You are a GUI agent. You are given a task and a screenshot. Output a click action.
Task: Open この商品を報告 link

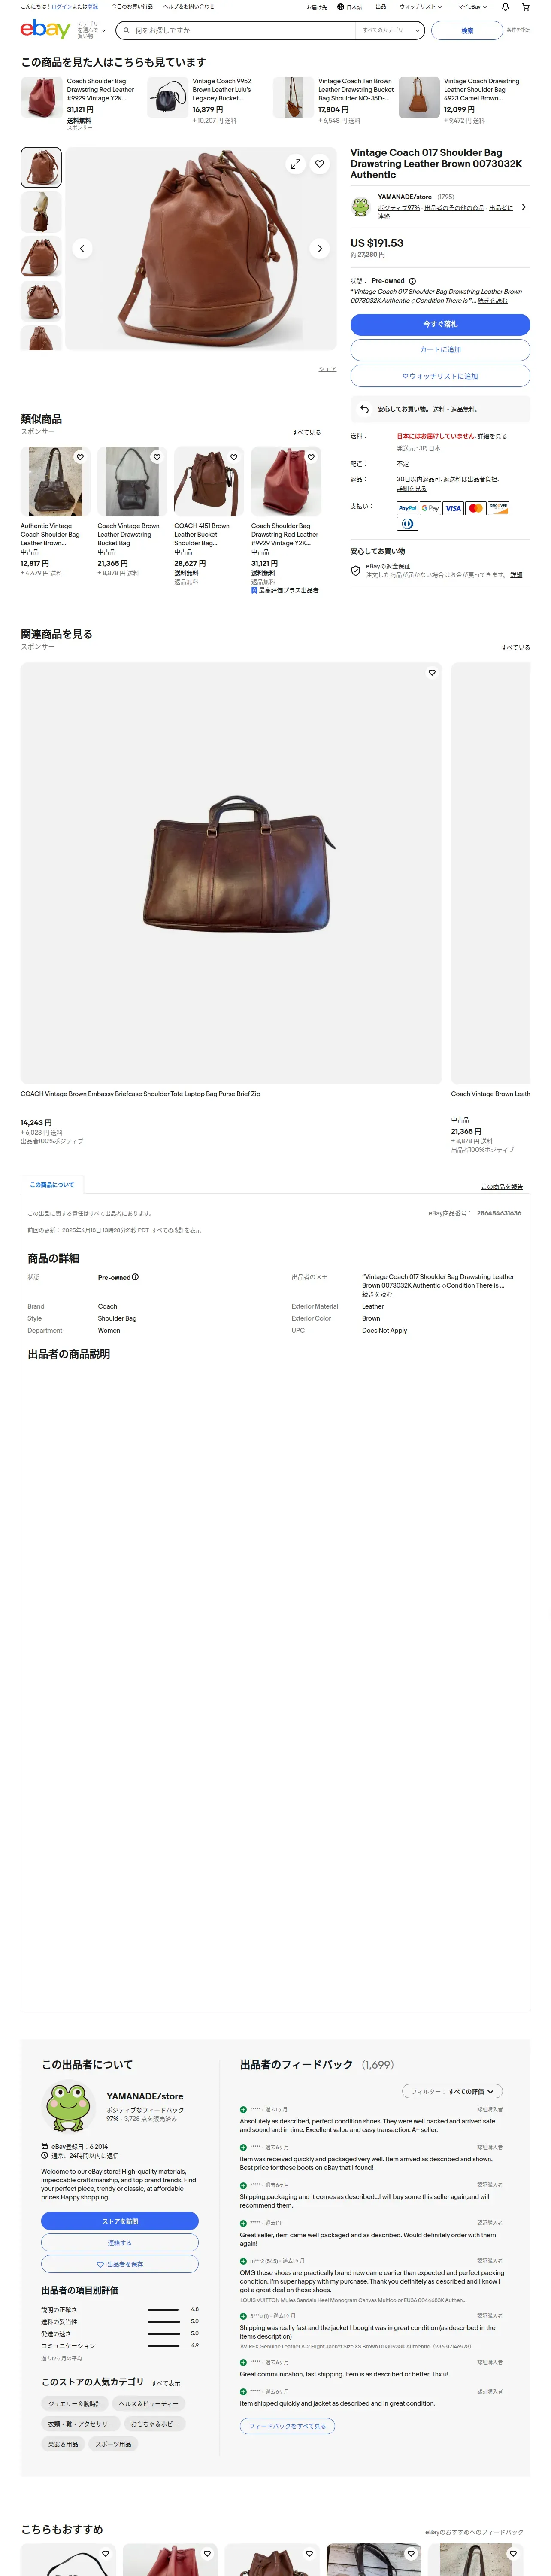coord(502,1187)
